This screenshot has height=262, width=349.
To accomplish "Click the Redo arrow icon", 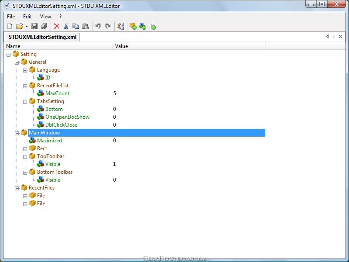I will coord(108,26).
